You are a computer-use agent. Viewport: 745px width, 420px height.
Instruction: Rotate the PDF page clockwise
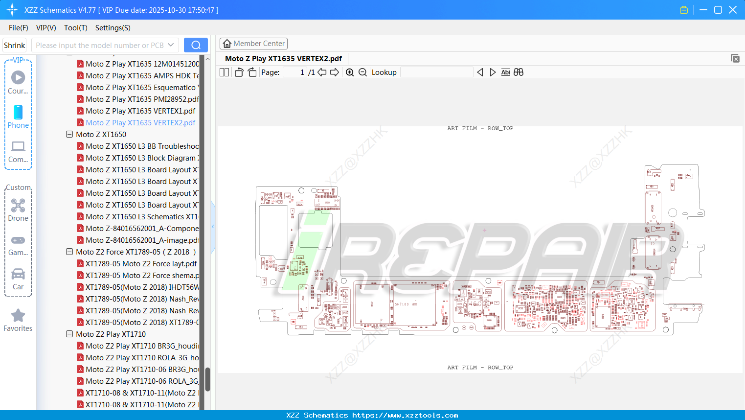[252, 72]
